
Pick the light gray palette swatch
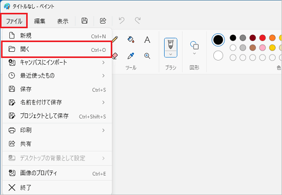click(x=243, y=48)
